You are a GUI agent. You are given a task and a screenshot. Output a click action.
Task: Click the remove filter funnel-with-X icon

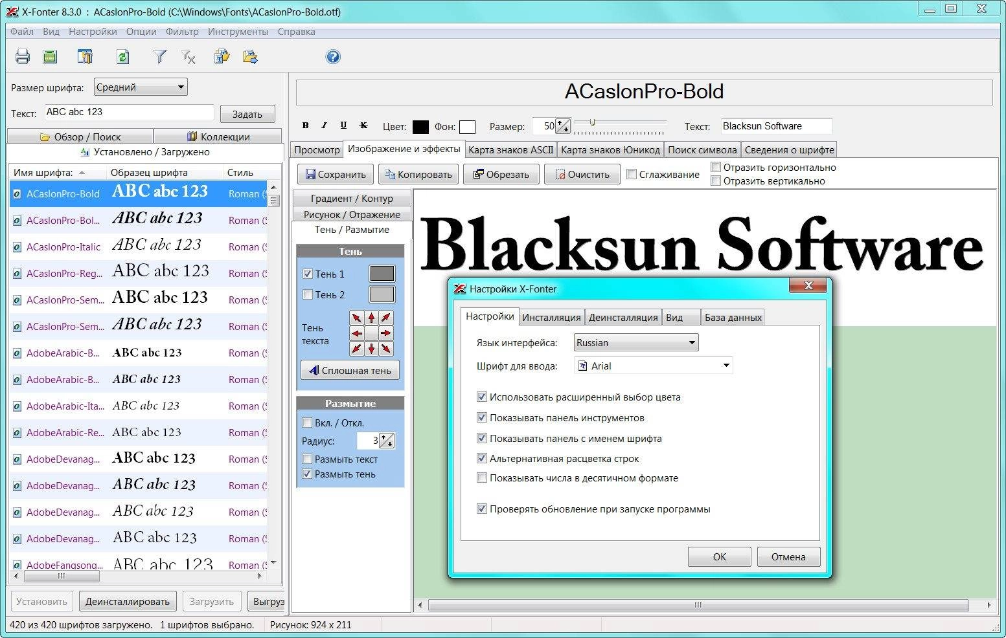[188, 57]
